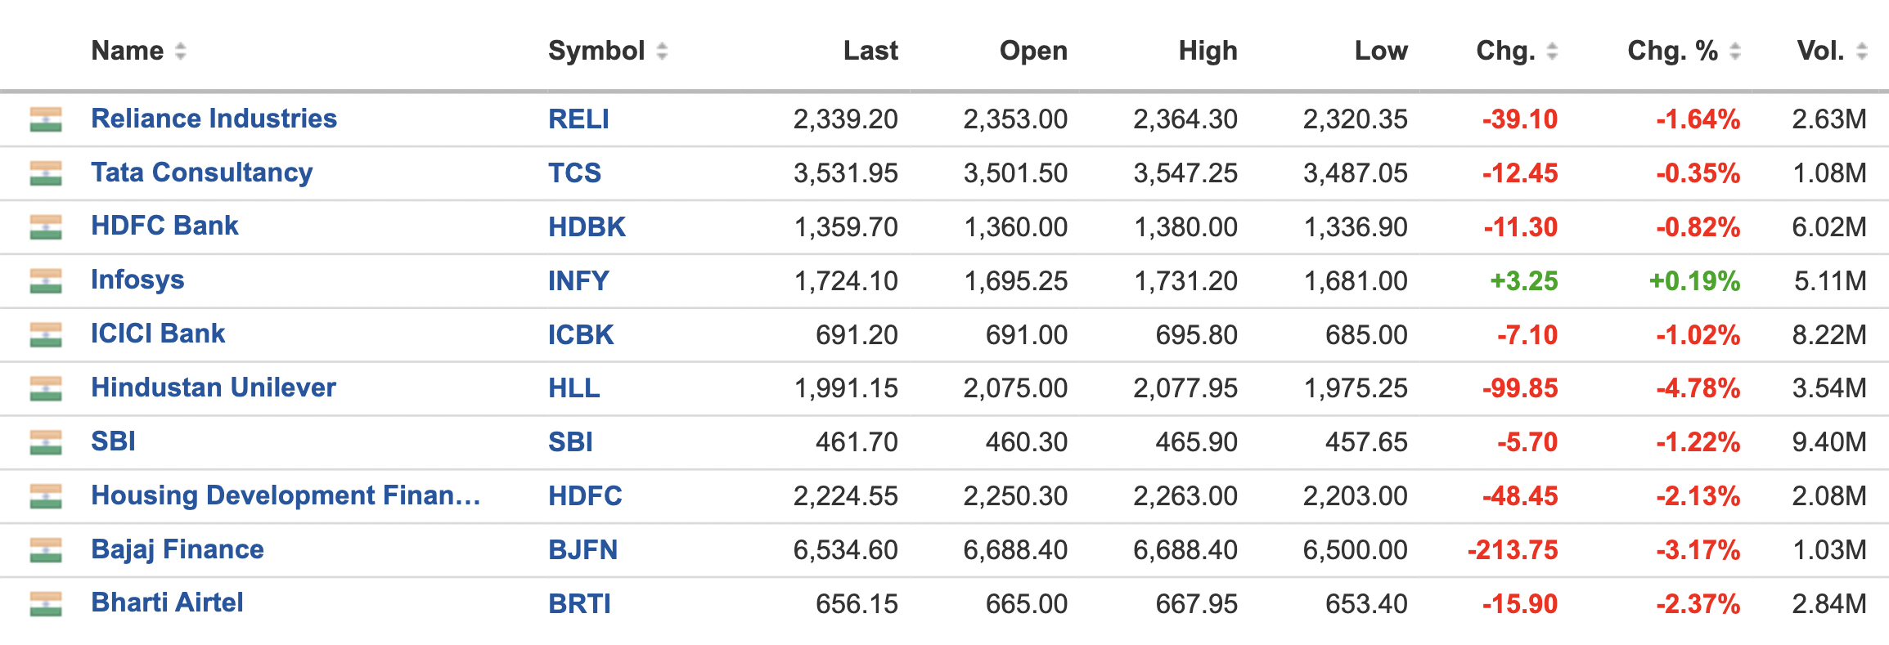Click the Last column header
Viewport: 1889px width, 645px height.
(x=870, y=51)
